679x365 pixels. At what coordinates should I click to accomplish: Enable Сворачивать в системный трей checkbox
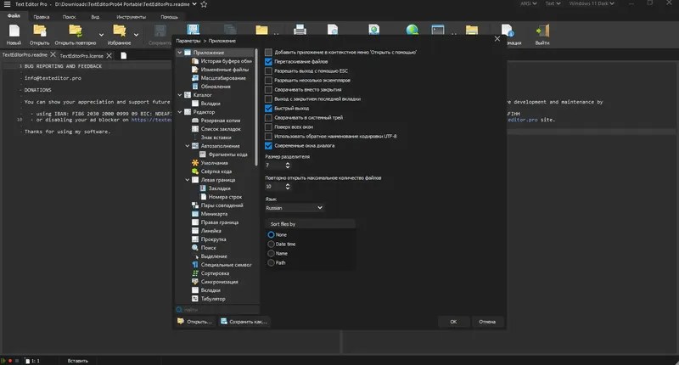coord(268,117)
